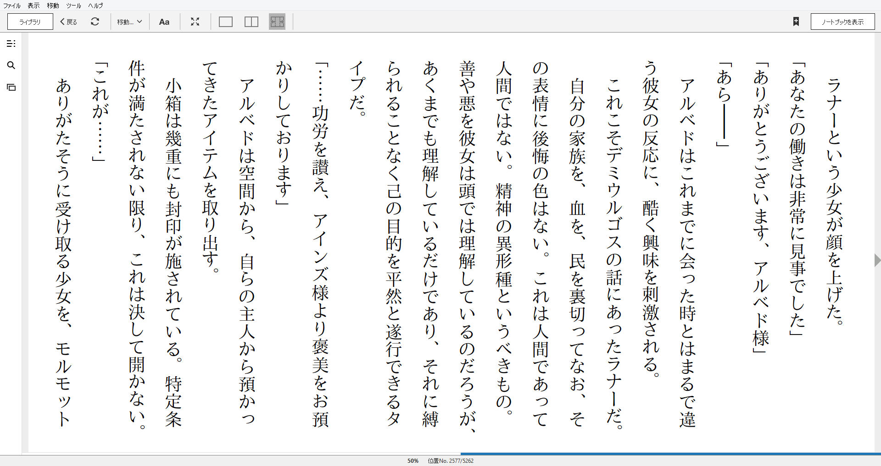Open the ヘルプ menu

pyautogui.click(x=95, y=5)
